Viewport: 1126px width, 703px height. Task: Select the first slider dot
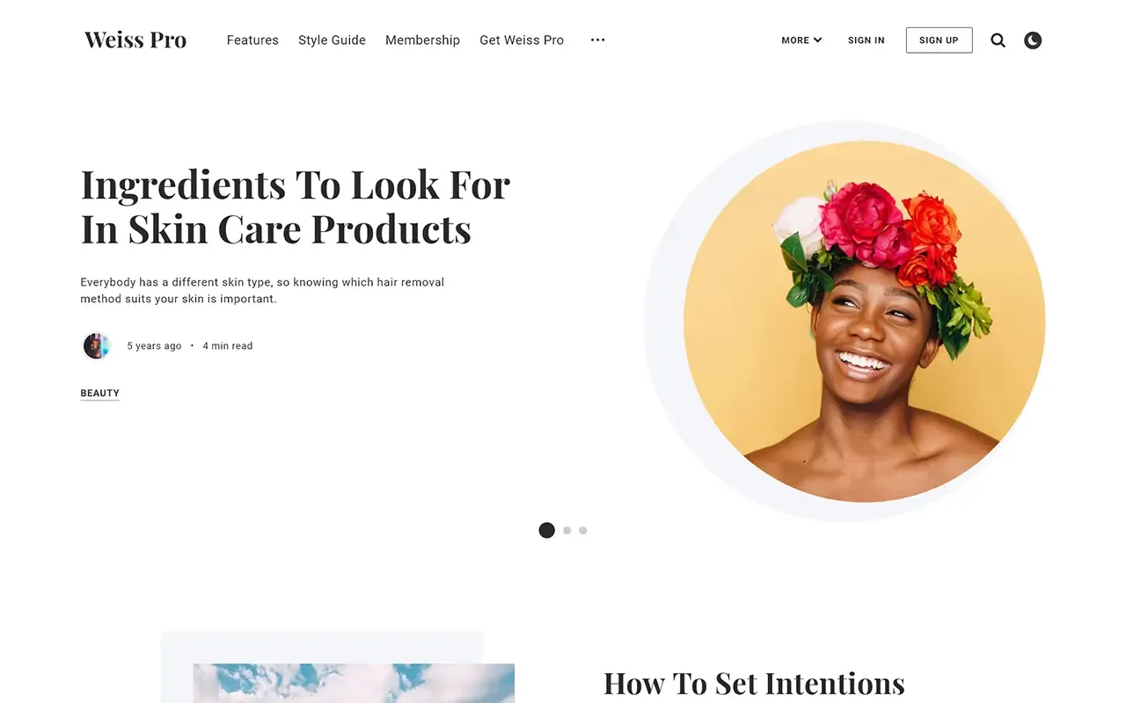(x=546, y=530)
